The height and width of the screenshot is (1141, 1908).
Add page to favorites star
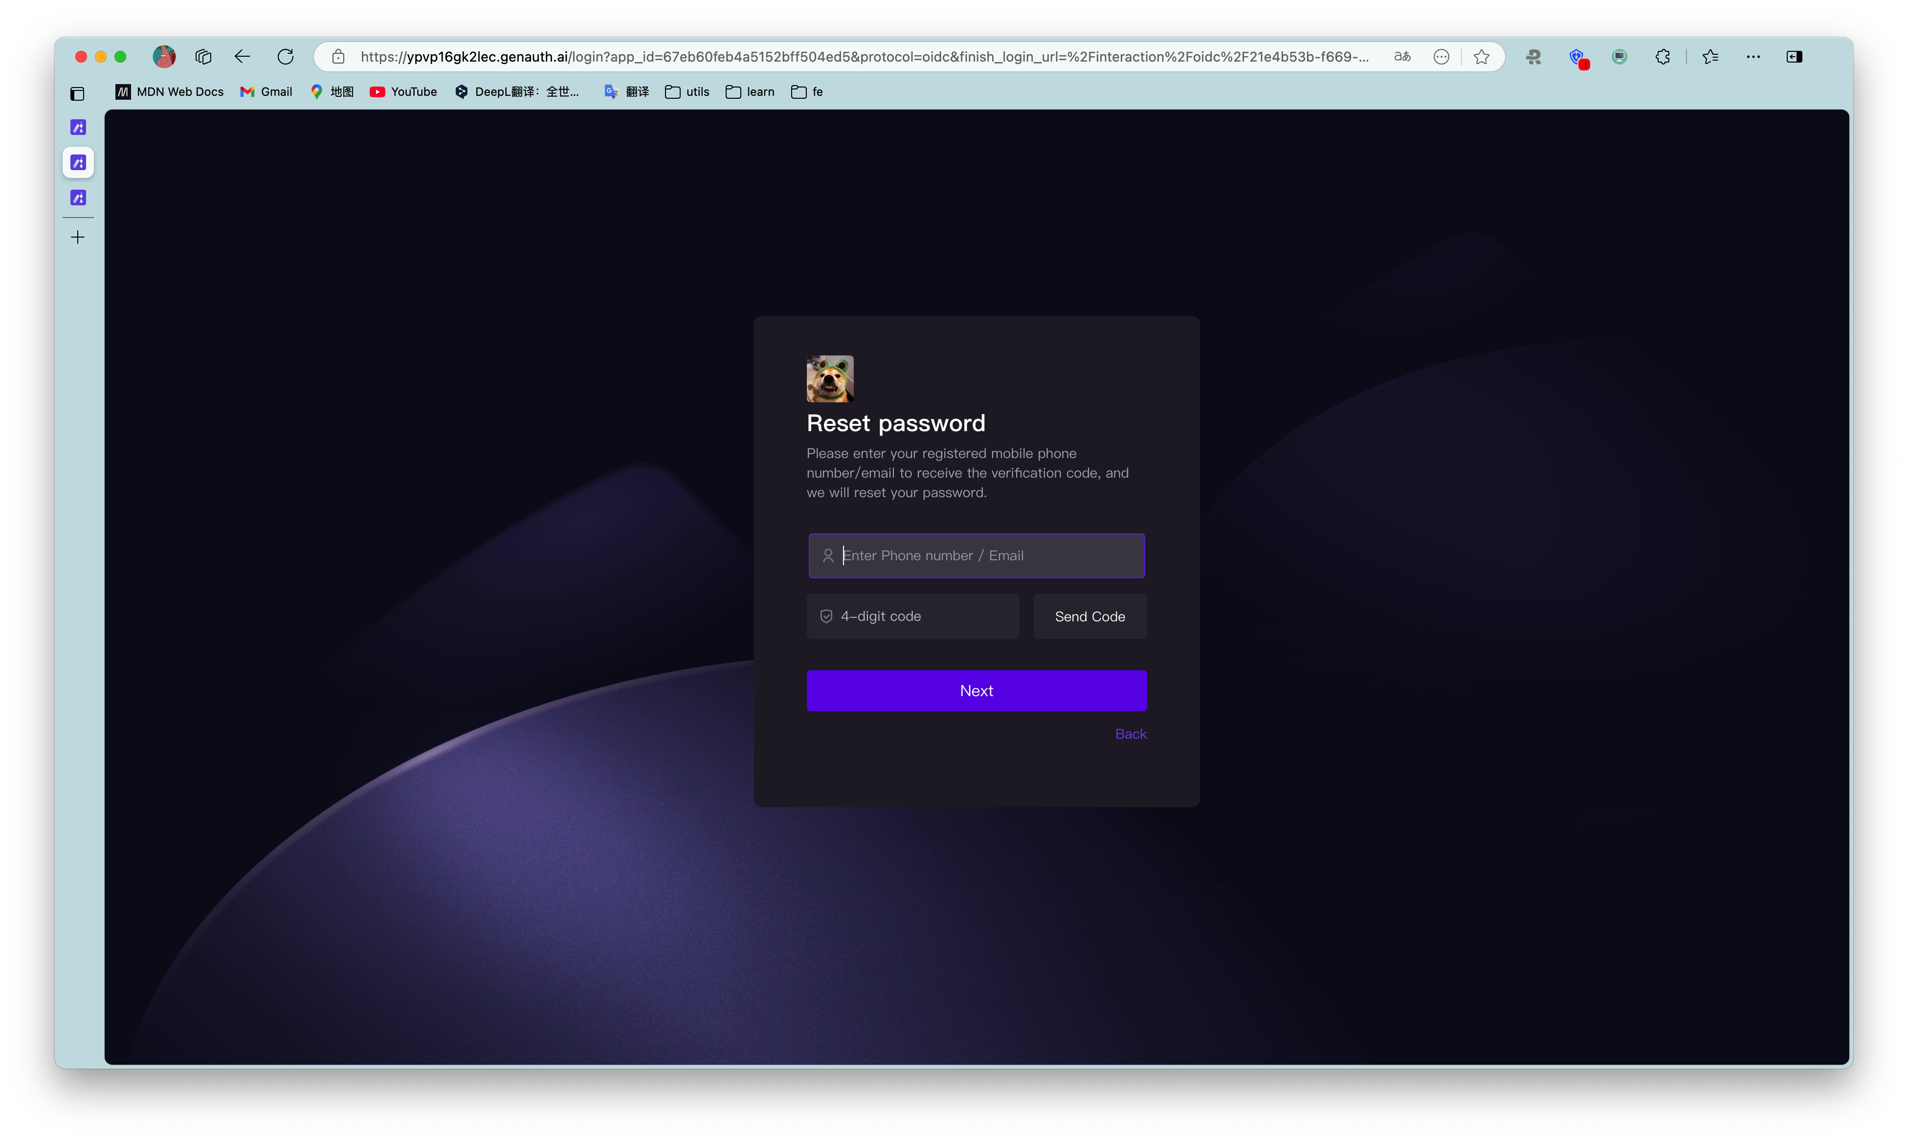tap(1481, 56)
